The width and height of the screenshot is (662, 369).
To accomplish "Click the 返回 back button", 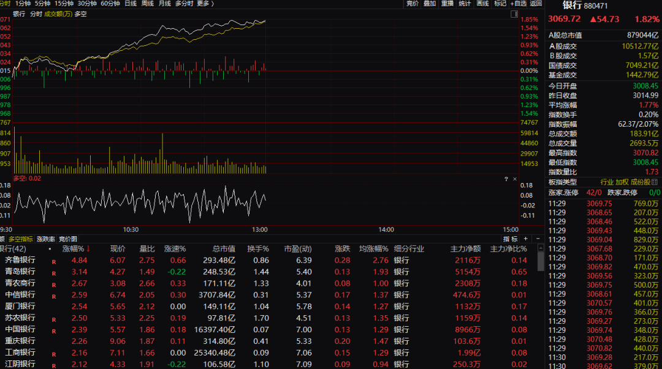I will (x=536, y=4).
